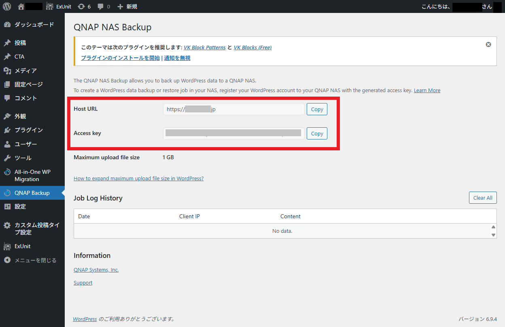Open ツール tools menu
The height and width of the screenshot is (327, 505).
tap(32, 158)
